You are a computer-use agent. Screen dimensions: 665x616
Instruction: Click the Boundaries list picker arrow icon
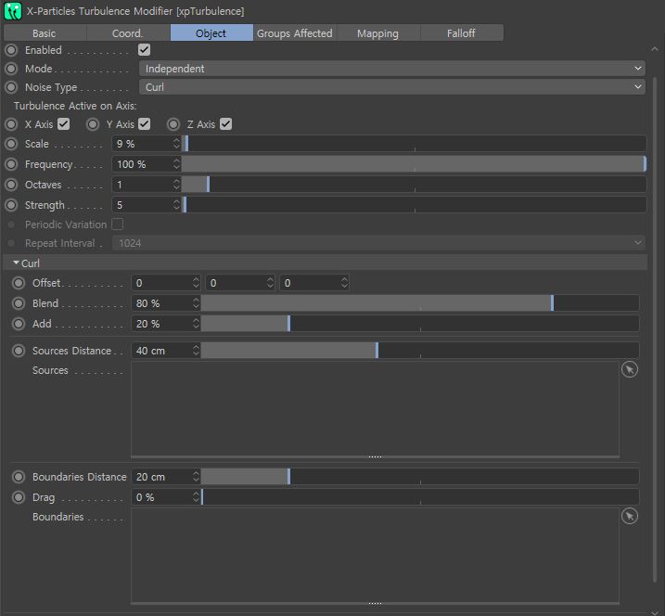click(x=630, y=516)
